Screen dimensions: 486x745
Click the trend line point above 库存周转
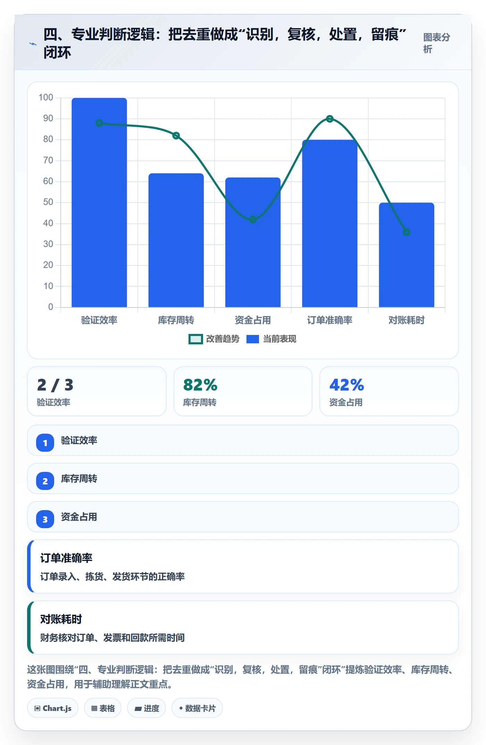[x=176, y=136]
